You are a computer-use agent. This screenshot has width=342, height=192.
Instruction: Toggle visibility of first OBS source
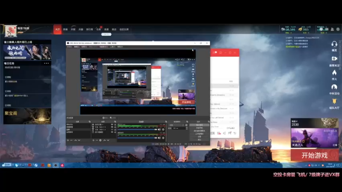coord(112,125)
